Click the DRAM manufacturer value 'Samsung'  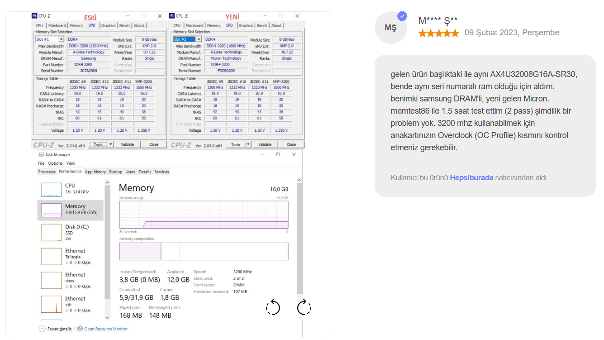pos(88,58)
